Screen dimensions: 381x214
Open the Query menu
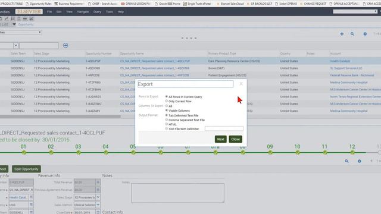97,12
